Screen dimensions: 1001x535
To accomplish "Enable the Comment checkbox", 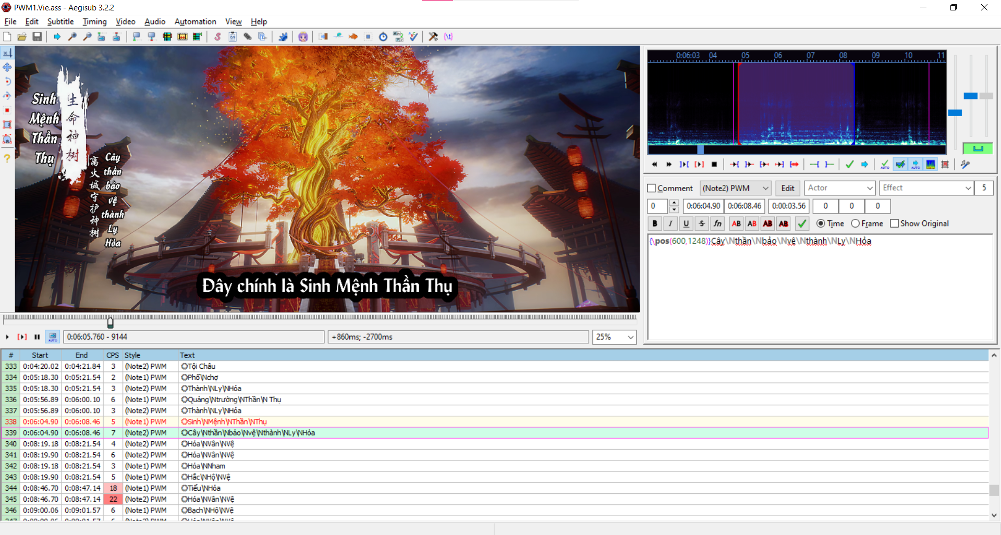I will tap(651, 188).
